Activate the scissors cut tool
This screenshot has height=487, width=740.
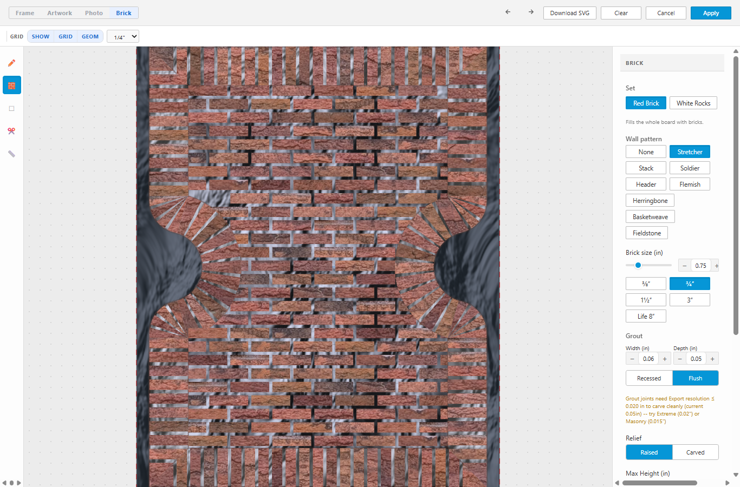[x=11, y=131]
